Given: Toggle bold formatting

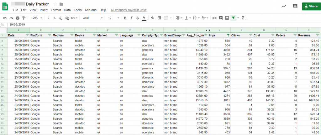Looking at the screenshot, I should [x=125, y=18].
